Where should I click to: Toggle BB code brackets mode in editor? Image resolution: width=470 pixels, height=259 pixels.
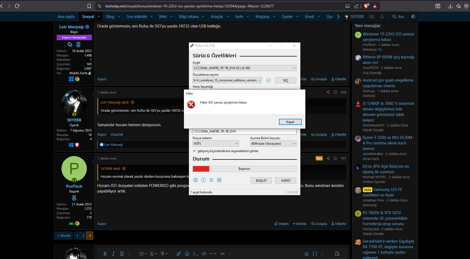point(315,254)
